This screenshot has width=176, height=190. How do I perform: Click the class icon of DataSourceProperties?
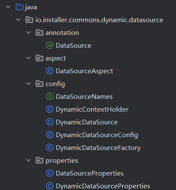pyautogui.click(x=50, y=173)
